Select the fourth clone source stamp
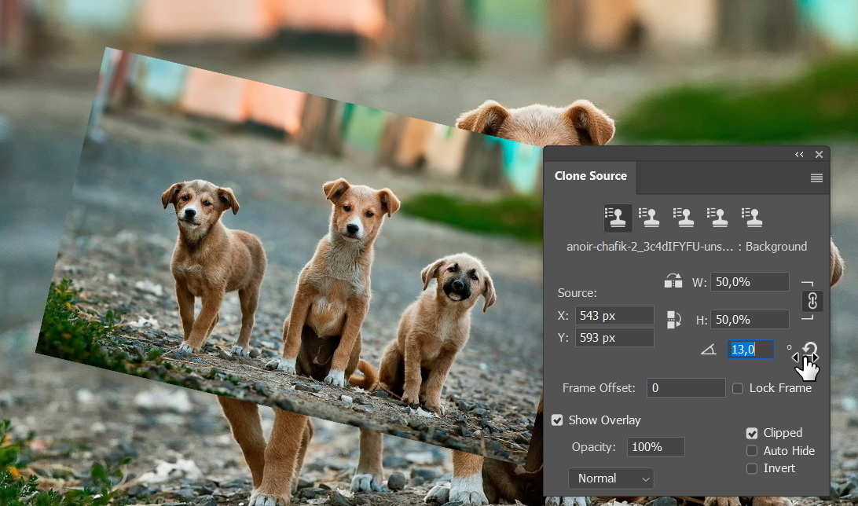 [717, 218]
